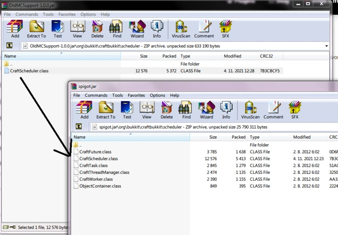Open Commands menu in spigot.jar window
This screenshot has width=338, height=235.
tap(96, 95)
